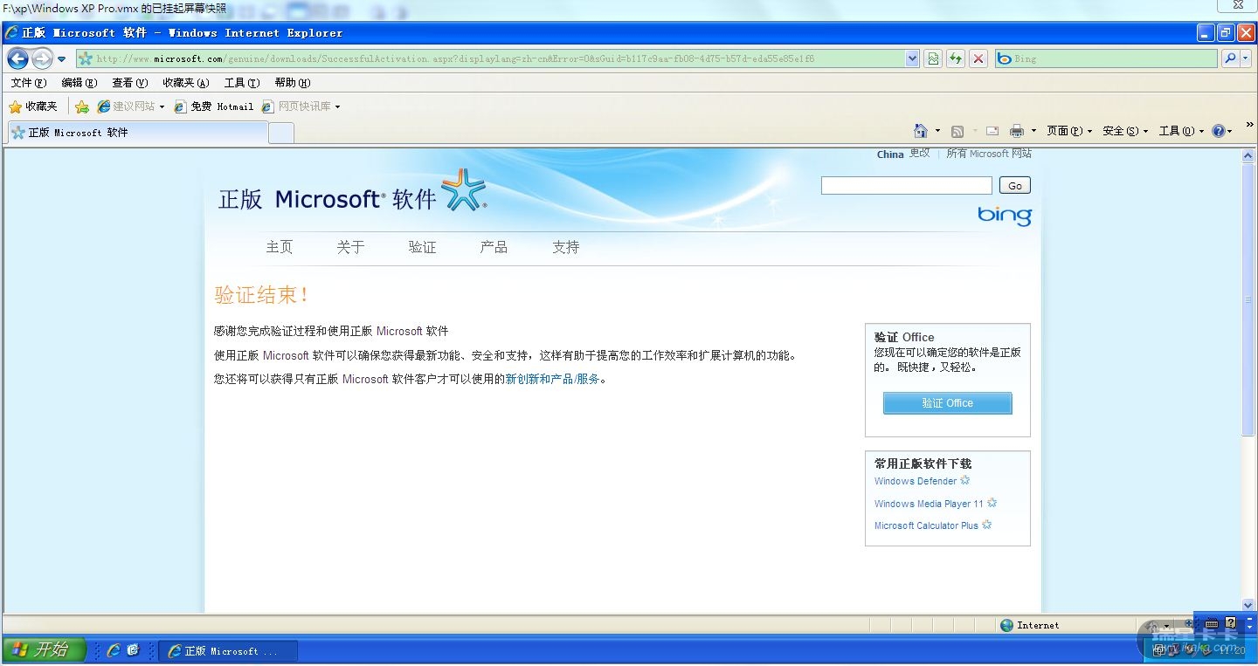This screenshot has width=1258, height=666.
Task: Click the vertical scrollbar thumb
Action: [1248, 299]
